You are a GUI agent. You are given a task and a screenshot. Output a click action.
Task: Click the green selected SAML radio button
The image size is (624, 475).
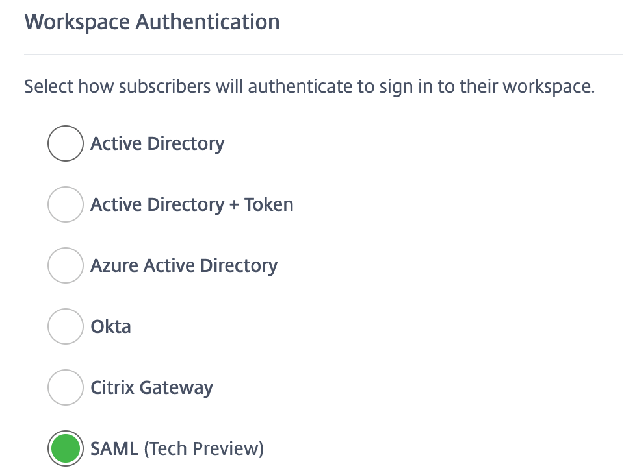click(x=65, y=448)
